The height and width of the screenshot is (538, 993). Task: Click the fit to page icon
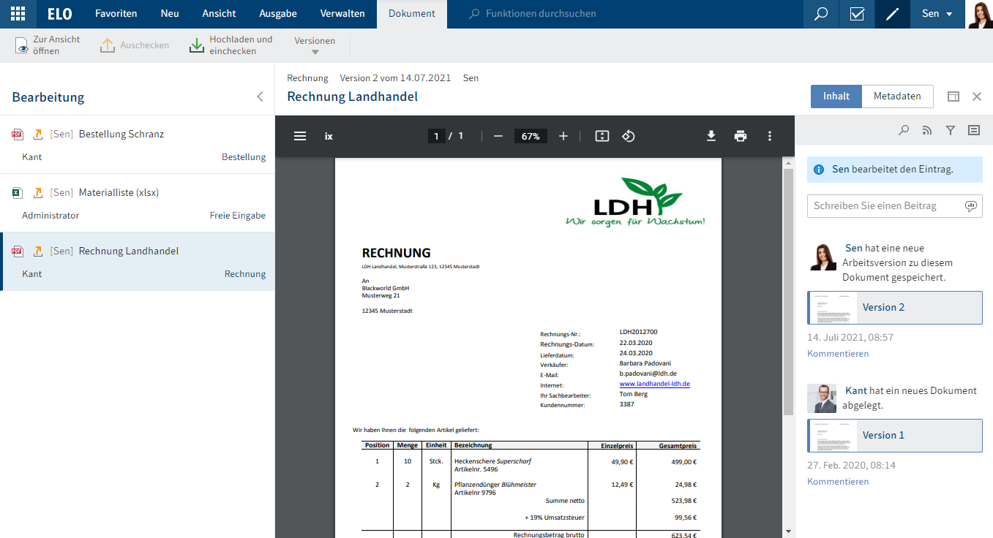coord(602,136)
